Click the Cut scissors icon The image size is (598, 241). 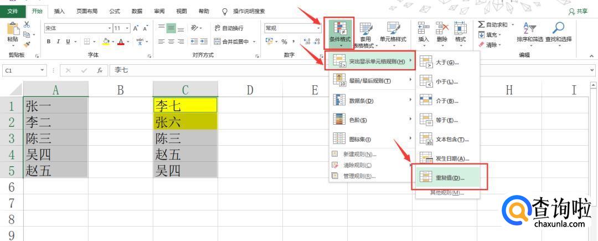tap(27, 24)
